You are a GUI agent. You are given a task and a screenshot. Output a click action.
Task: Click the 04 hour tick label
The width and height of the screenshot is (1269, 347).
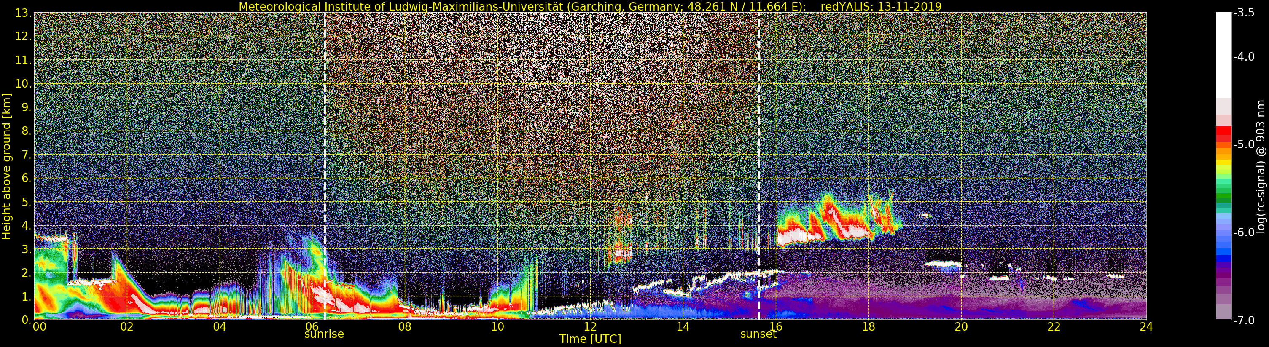[x=220, y=326]
